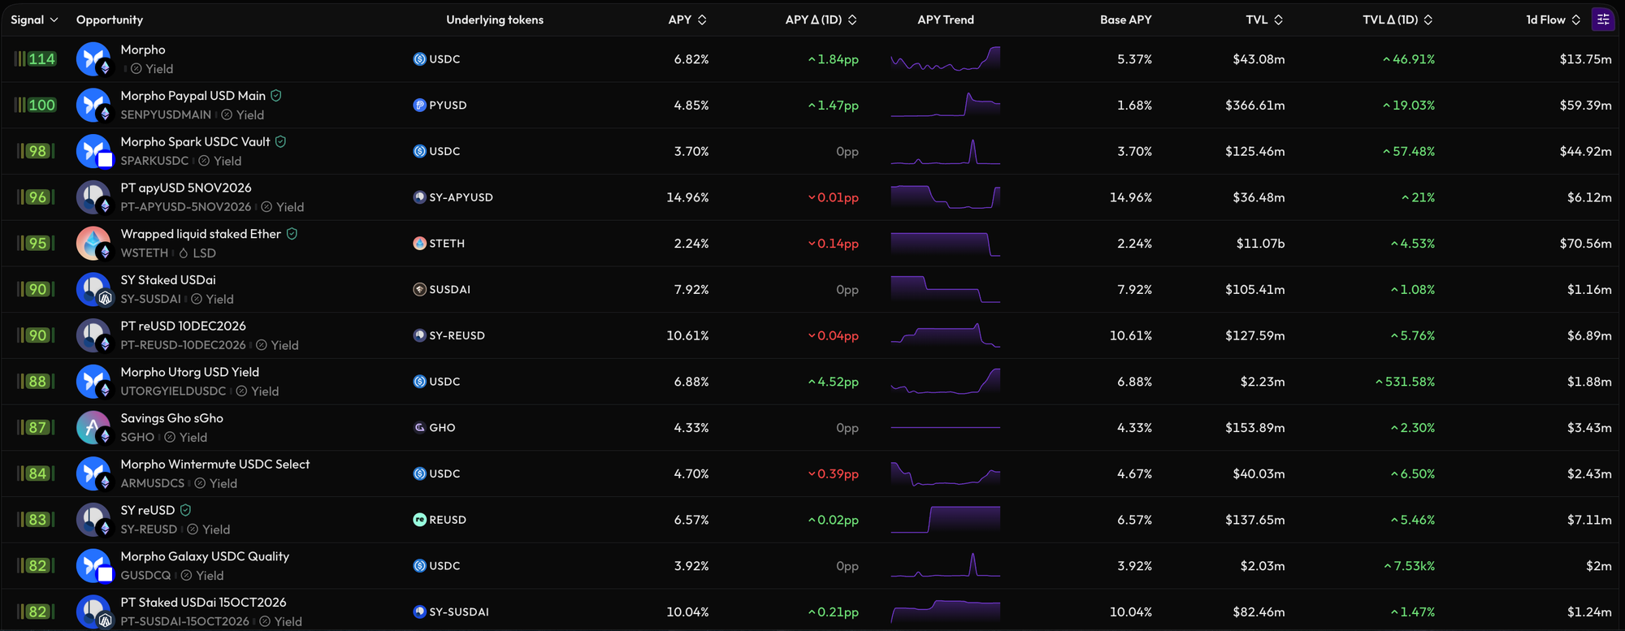Click the Savings Gho sGho protocol icon
This screenshot has width=1625, height=631.
tap(93, 428)
